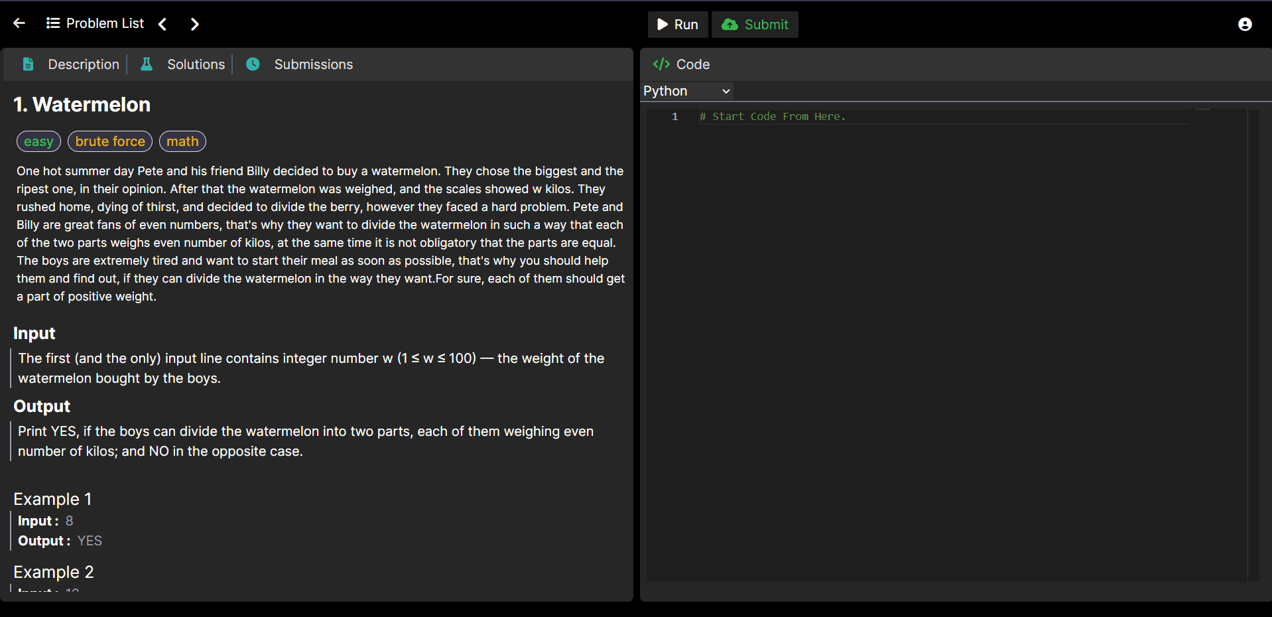
Task: Submit the solution
Action: pyautogui.click(x=755, y=25)
